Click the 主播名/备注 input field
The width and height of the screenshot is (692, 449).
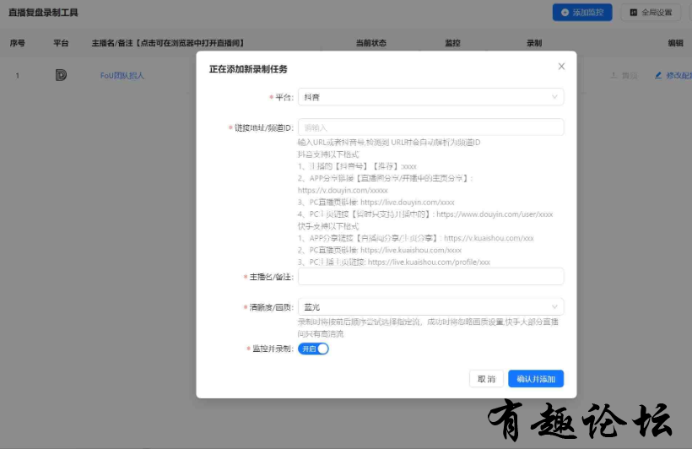pos(430,276)
